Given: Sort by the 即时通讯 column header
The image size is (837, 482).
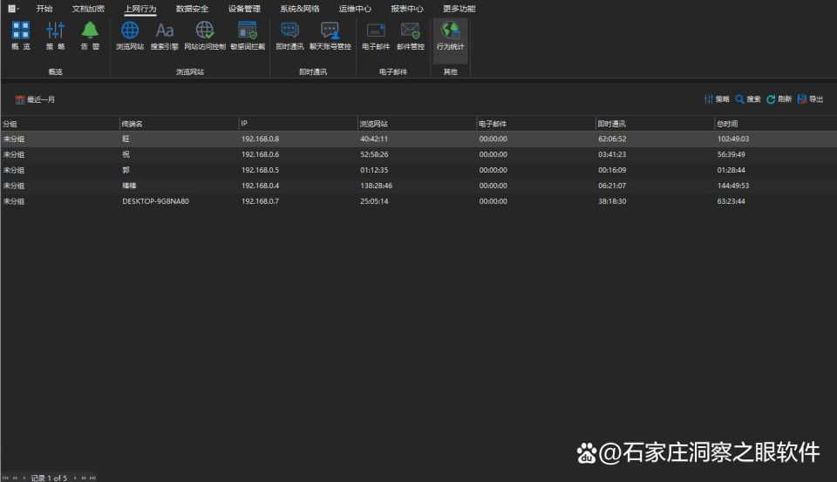Looking at the screenshot, I should tap(655, 124).
